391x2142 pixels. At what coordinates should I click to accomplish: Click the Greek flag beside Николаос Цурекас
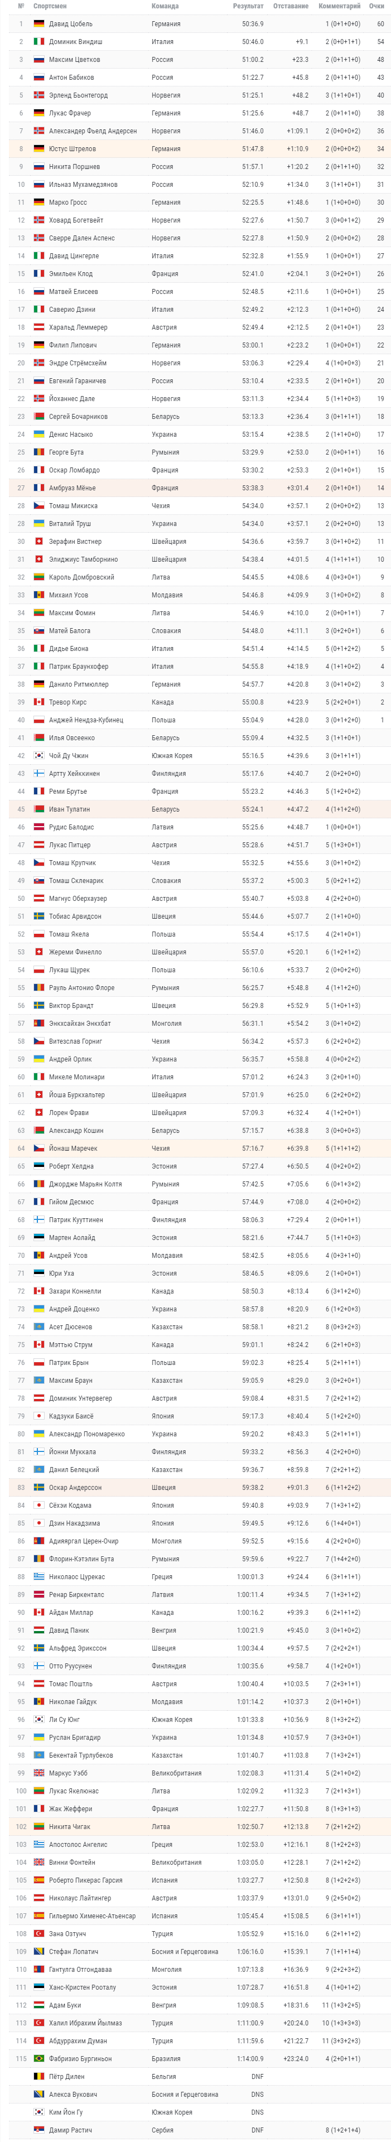point(38,1576)
